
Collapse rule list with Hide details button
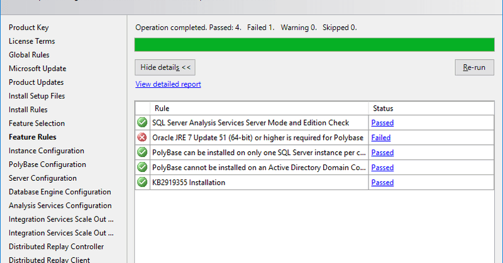(165, 67)
